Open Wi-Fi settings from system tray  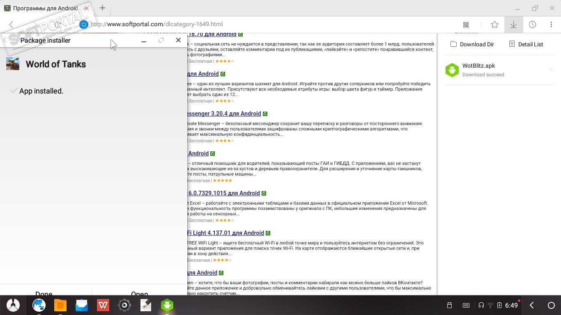(x=490, y=305)
